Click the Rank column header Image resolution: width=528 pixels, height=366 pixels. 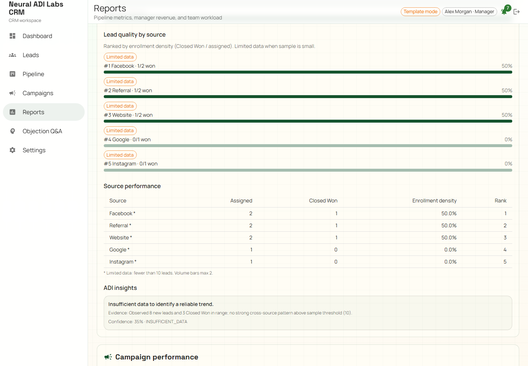[x=500, y=201]
